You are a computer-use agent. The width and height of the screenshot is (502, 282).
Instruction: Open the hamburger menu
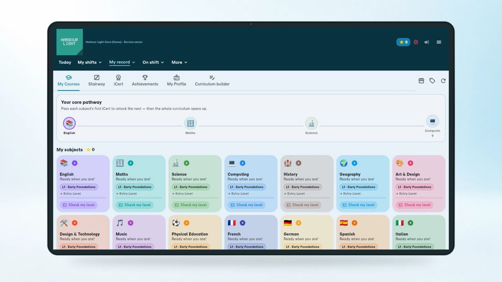point(439,42)
